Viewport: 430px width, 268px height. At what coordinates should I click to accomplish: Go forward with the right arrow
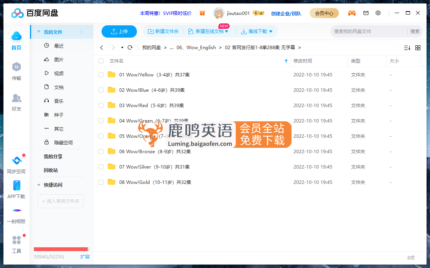pos(113,47)
